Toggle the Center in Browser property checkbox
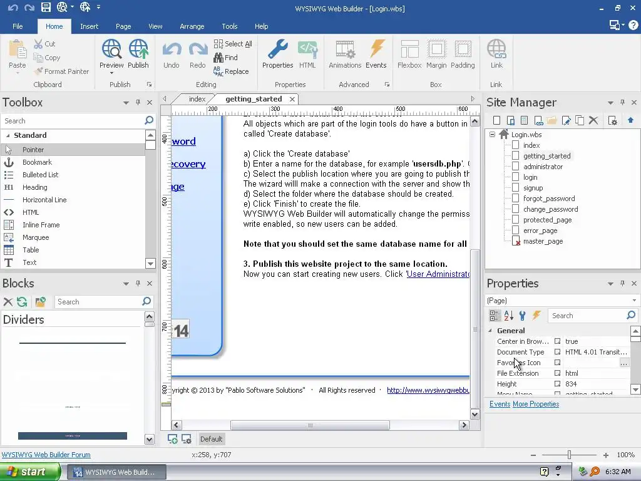The width and height of the screenshot is (641, 481). click(x=557, y=341)
